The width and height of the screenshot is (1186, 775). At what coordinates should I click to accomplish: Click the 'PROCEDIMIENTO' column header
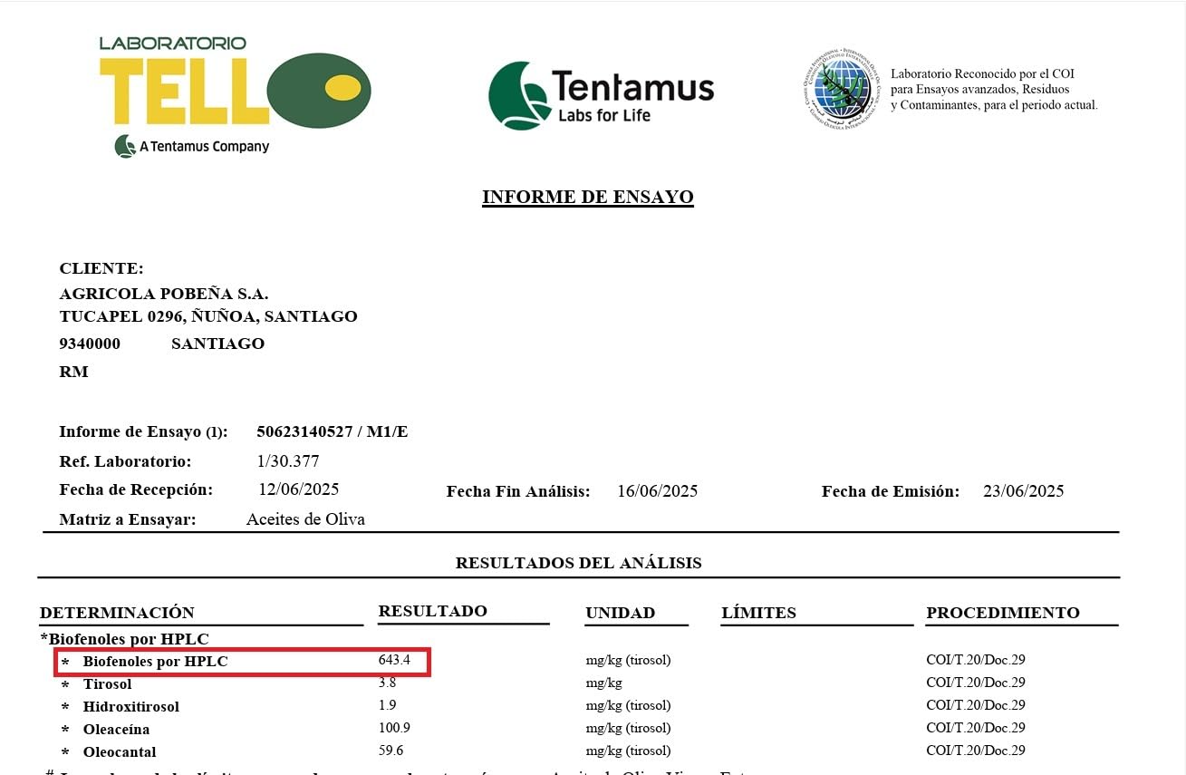(x=1003, y=613)
